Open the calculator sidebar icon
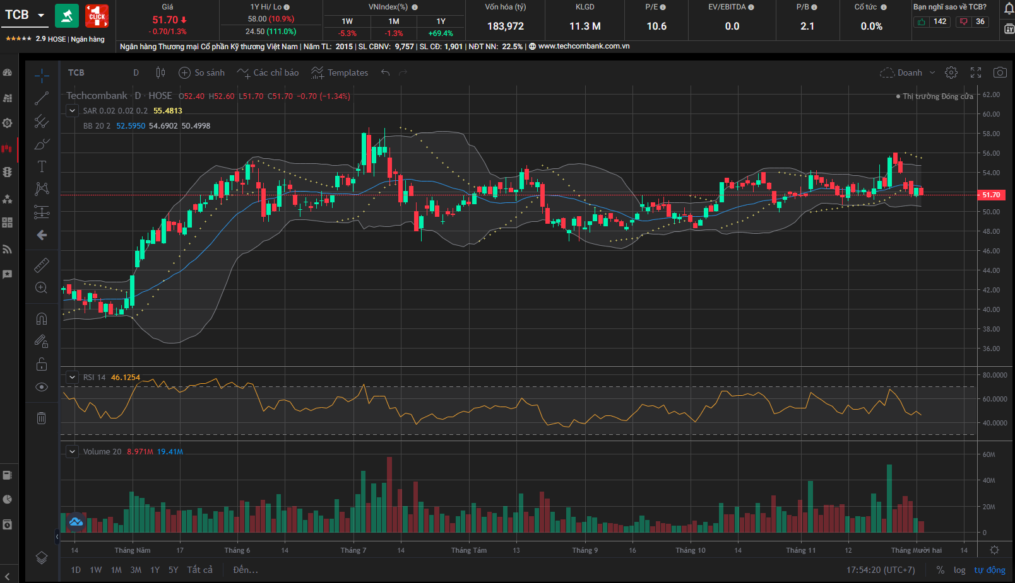The image size is (1015, 583). tap(8, 222)
